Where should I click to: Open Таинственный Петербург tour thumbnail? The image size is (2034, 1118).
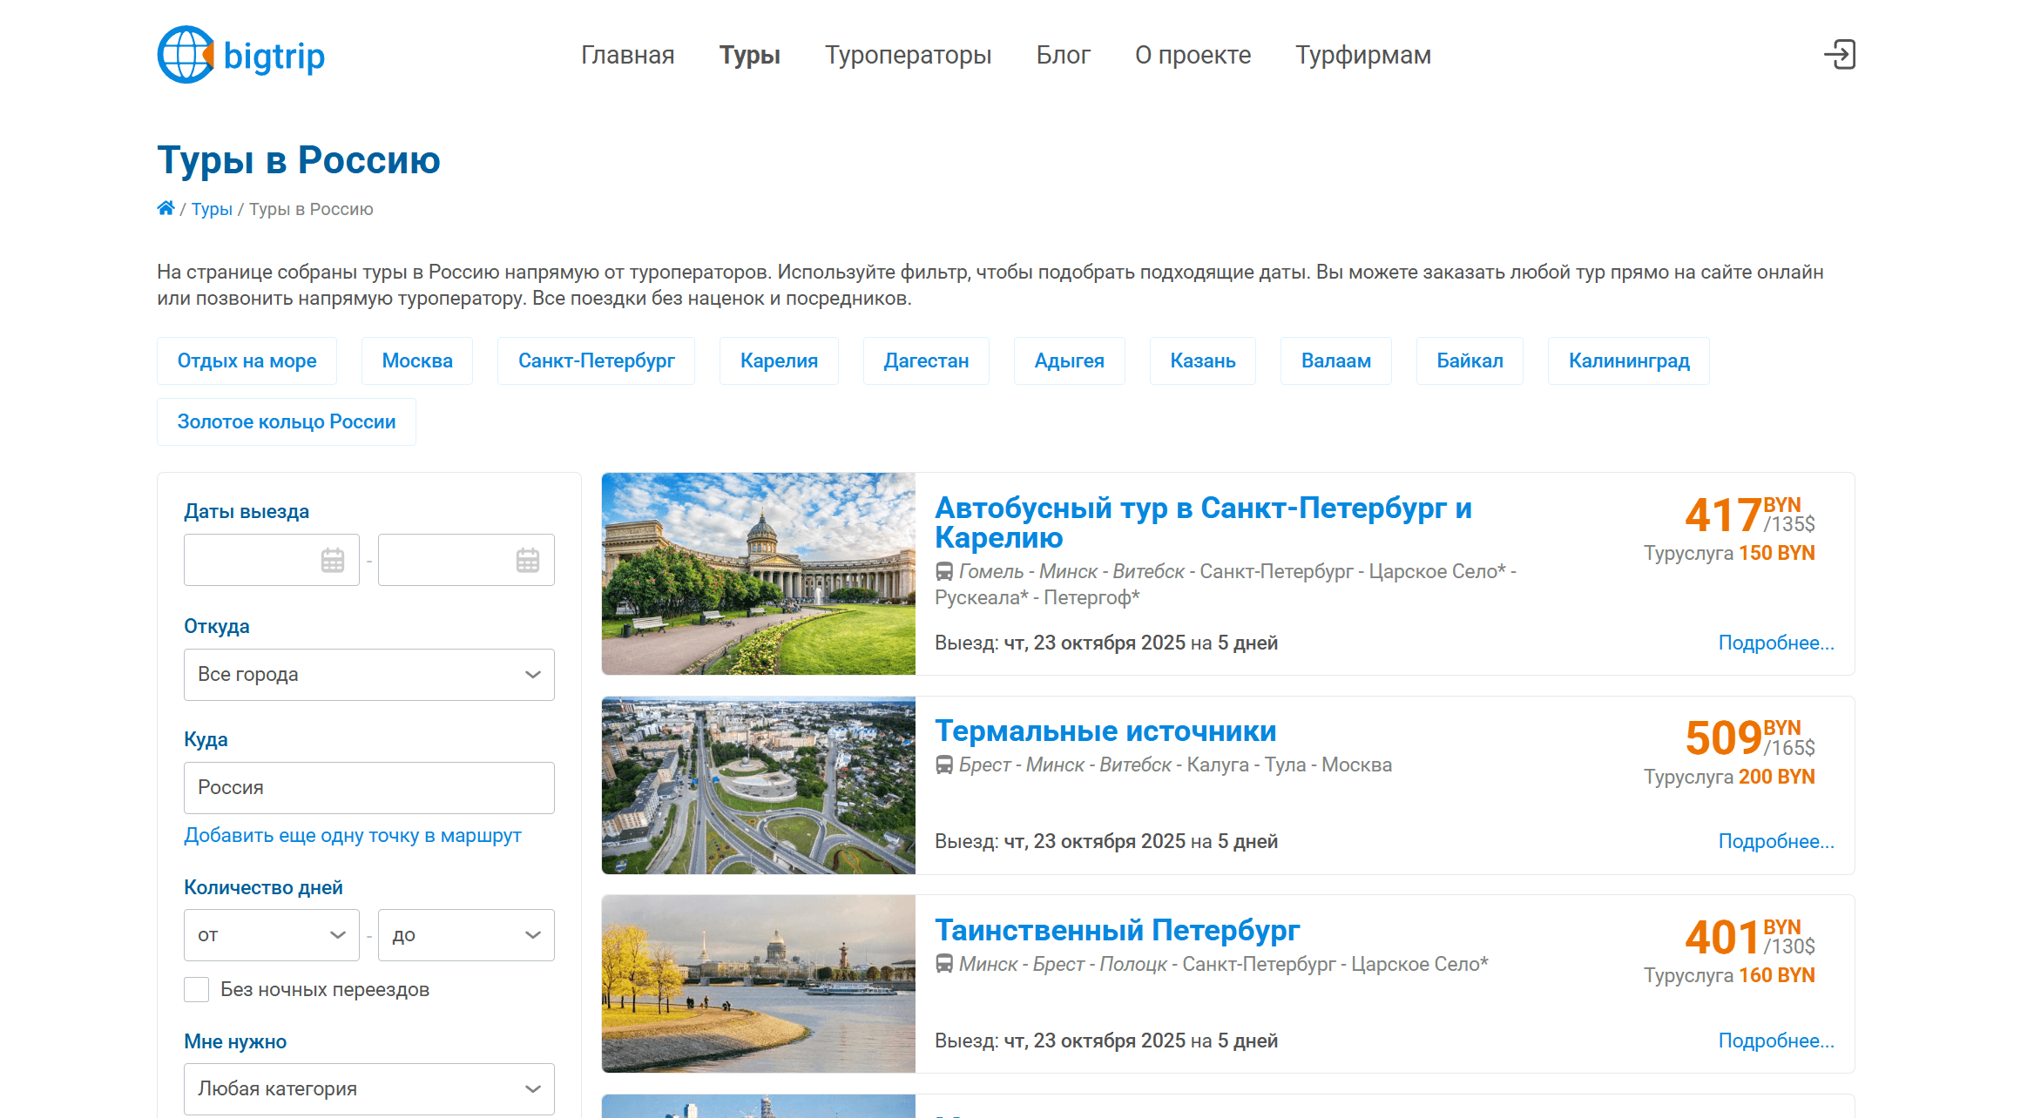pos(758,984)
